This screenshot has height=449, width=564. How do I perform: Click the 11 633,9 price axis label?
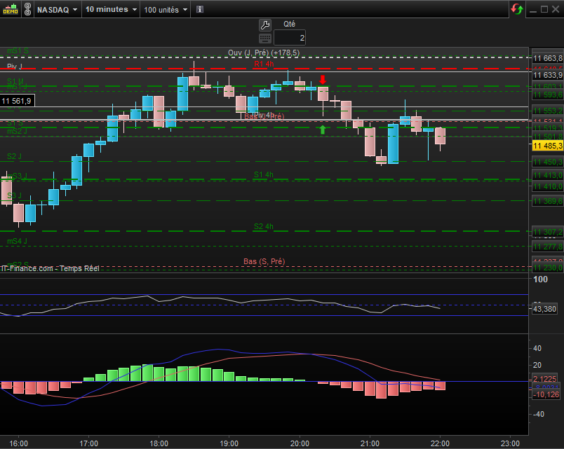(548, 75)
